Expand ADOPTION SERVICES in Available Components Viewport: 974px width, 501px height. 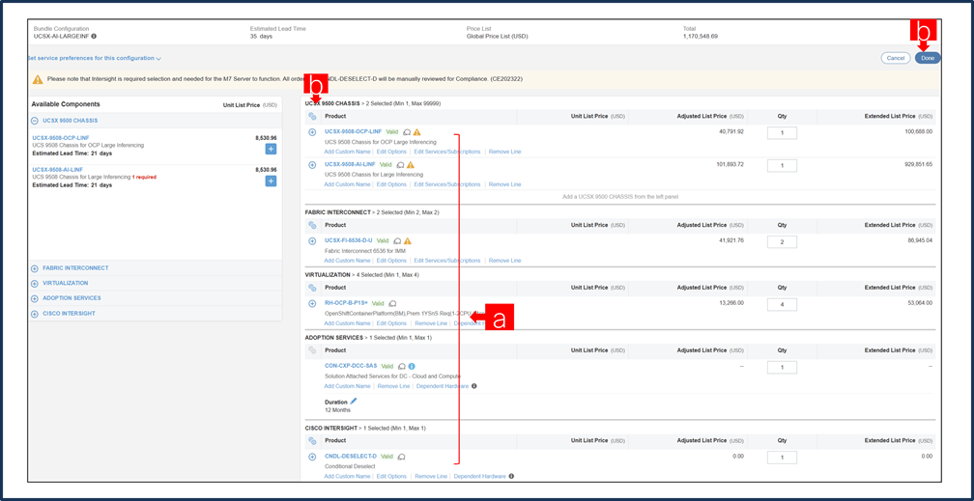(35, 298)
